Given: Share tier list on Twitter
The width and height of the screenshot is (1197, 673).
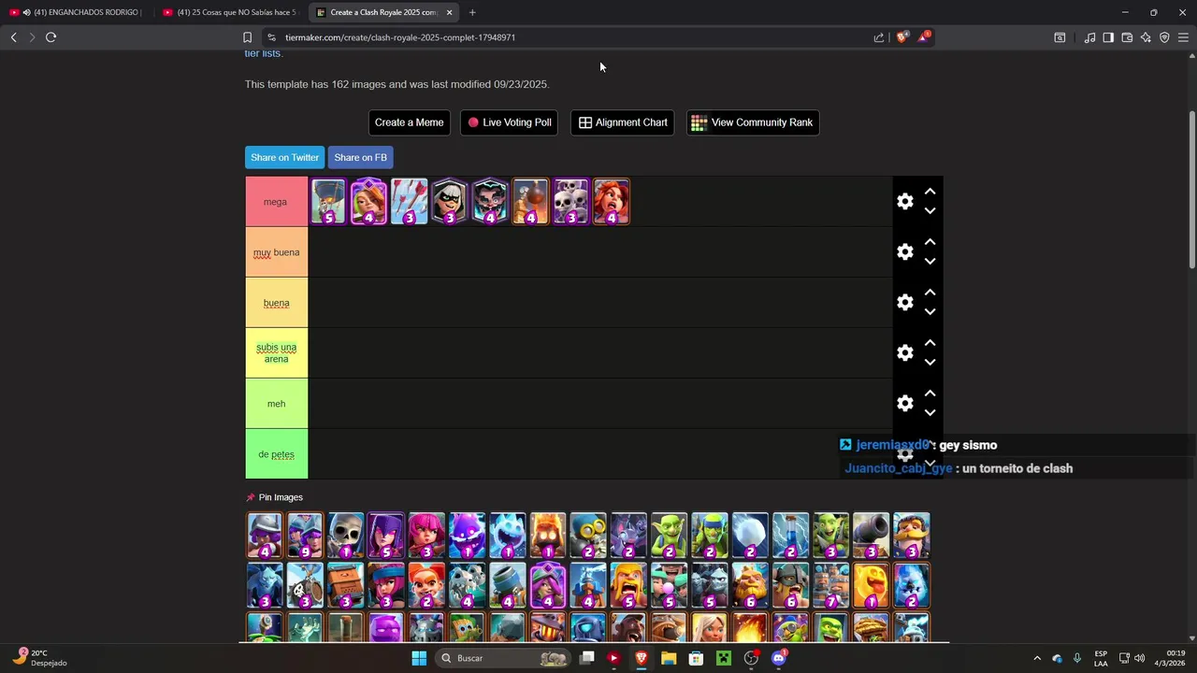Looking at the screenshot, I should [284, 157].
